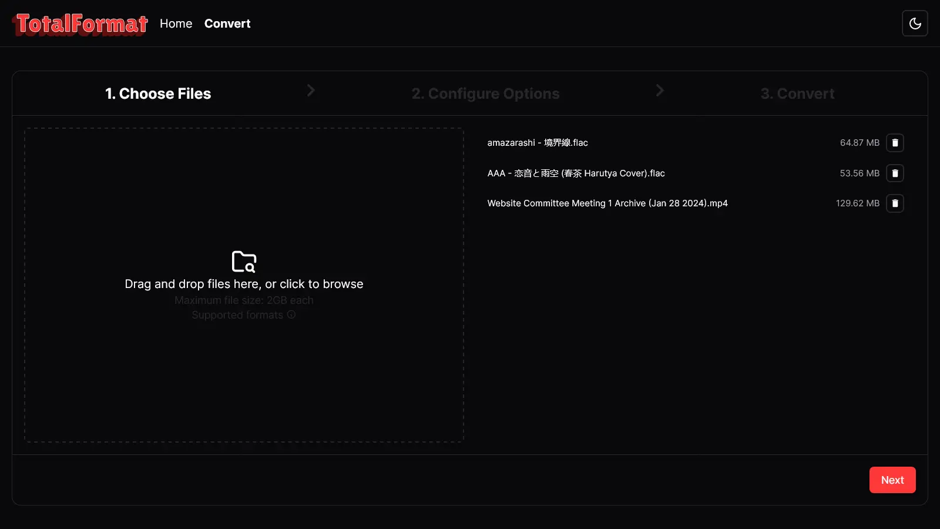Click chevron after Choose Files step
940x529 pixels.
pos(311,91)
